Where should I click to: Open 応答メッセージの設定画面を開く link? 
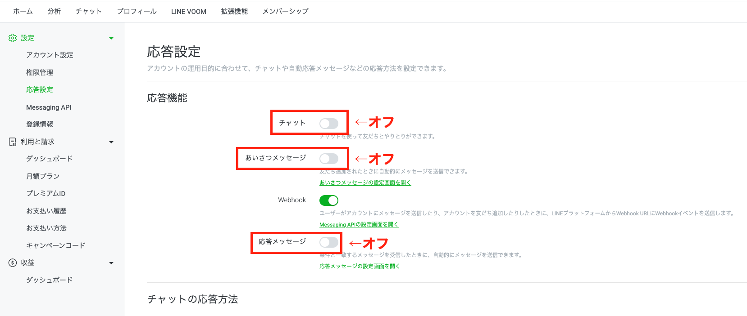point(360,266)
